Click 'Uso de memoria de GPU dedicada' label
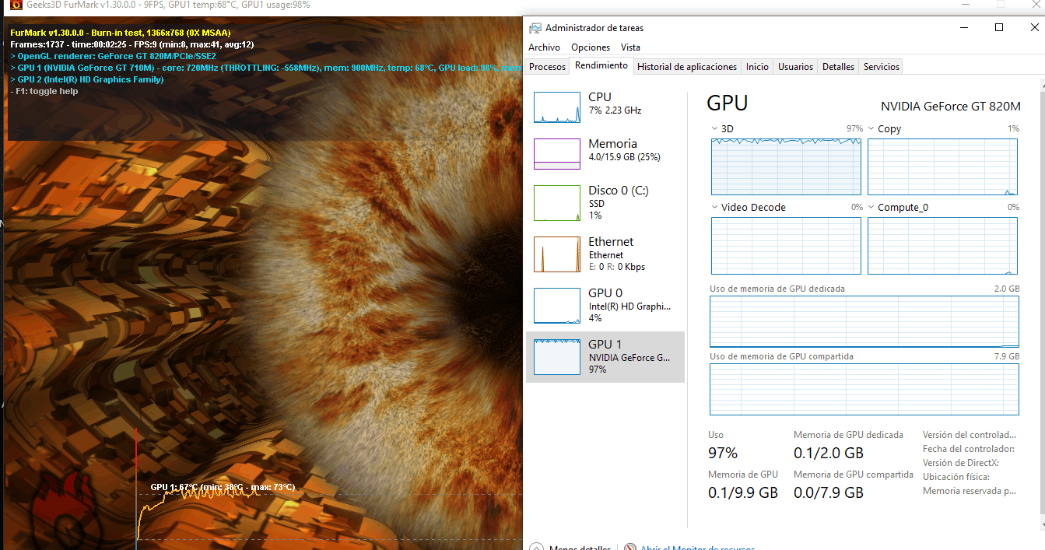 (x=777, y=289)
